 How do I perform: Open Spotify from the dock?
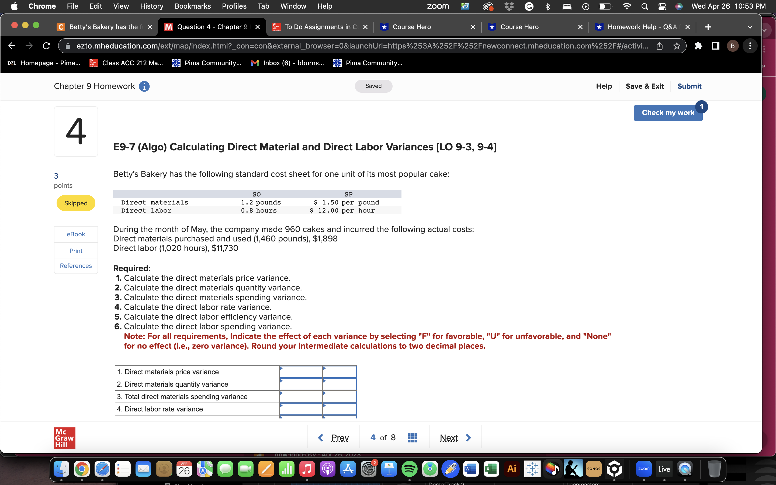point(410,469)
